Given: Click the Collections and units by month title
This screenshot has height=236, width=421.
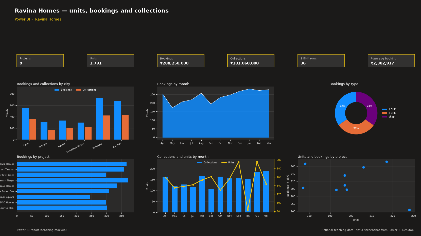Looking at the screenshot, I should 183,157.
